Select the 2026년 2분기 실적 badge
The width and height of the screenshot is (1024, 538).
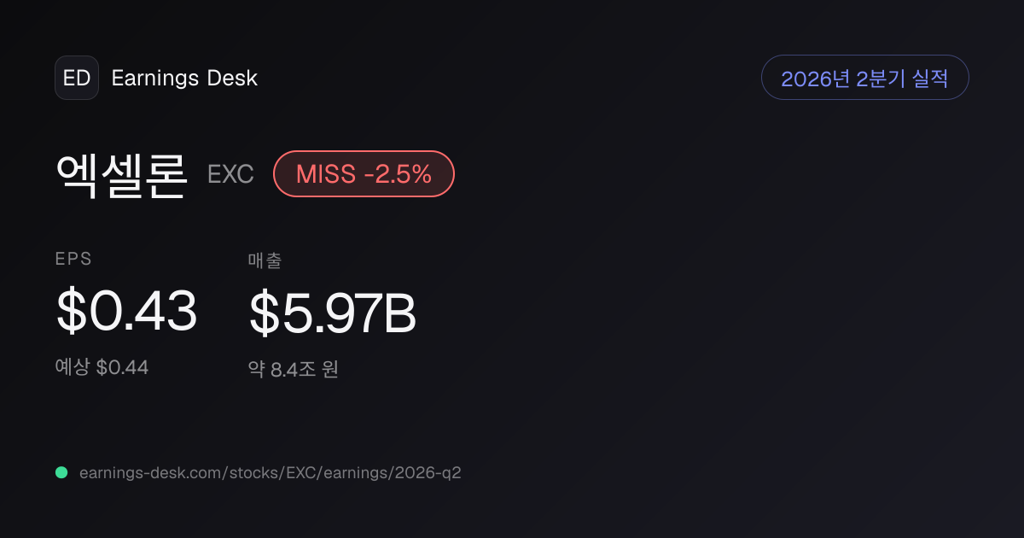tap(864, 78)
